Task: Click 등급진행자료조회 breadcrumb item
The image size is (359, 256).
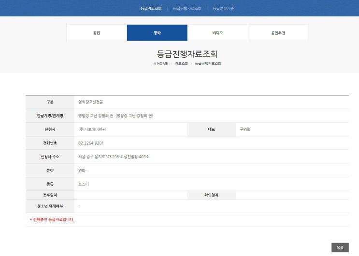Action: coord(208,63)
